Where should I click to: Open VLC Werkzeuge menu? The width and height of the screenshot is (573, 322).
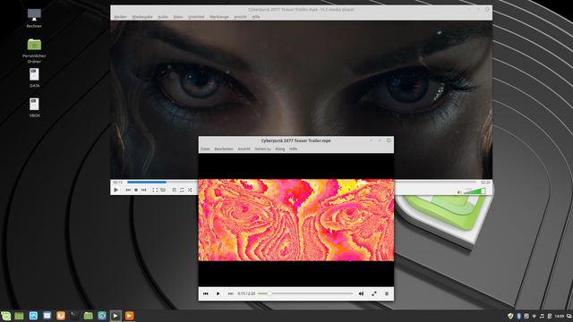(x=218, y=17)
